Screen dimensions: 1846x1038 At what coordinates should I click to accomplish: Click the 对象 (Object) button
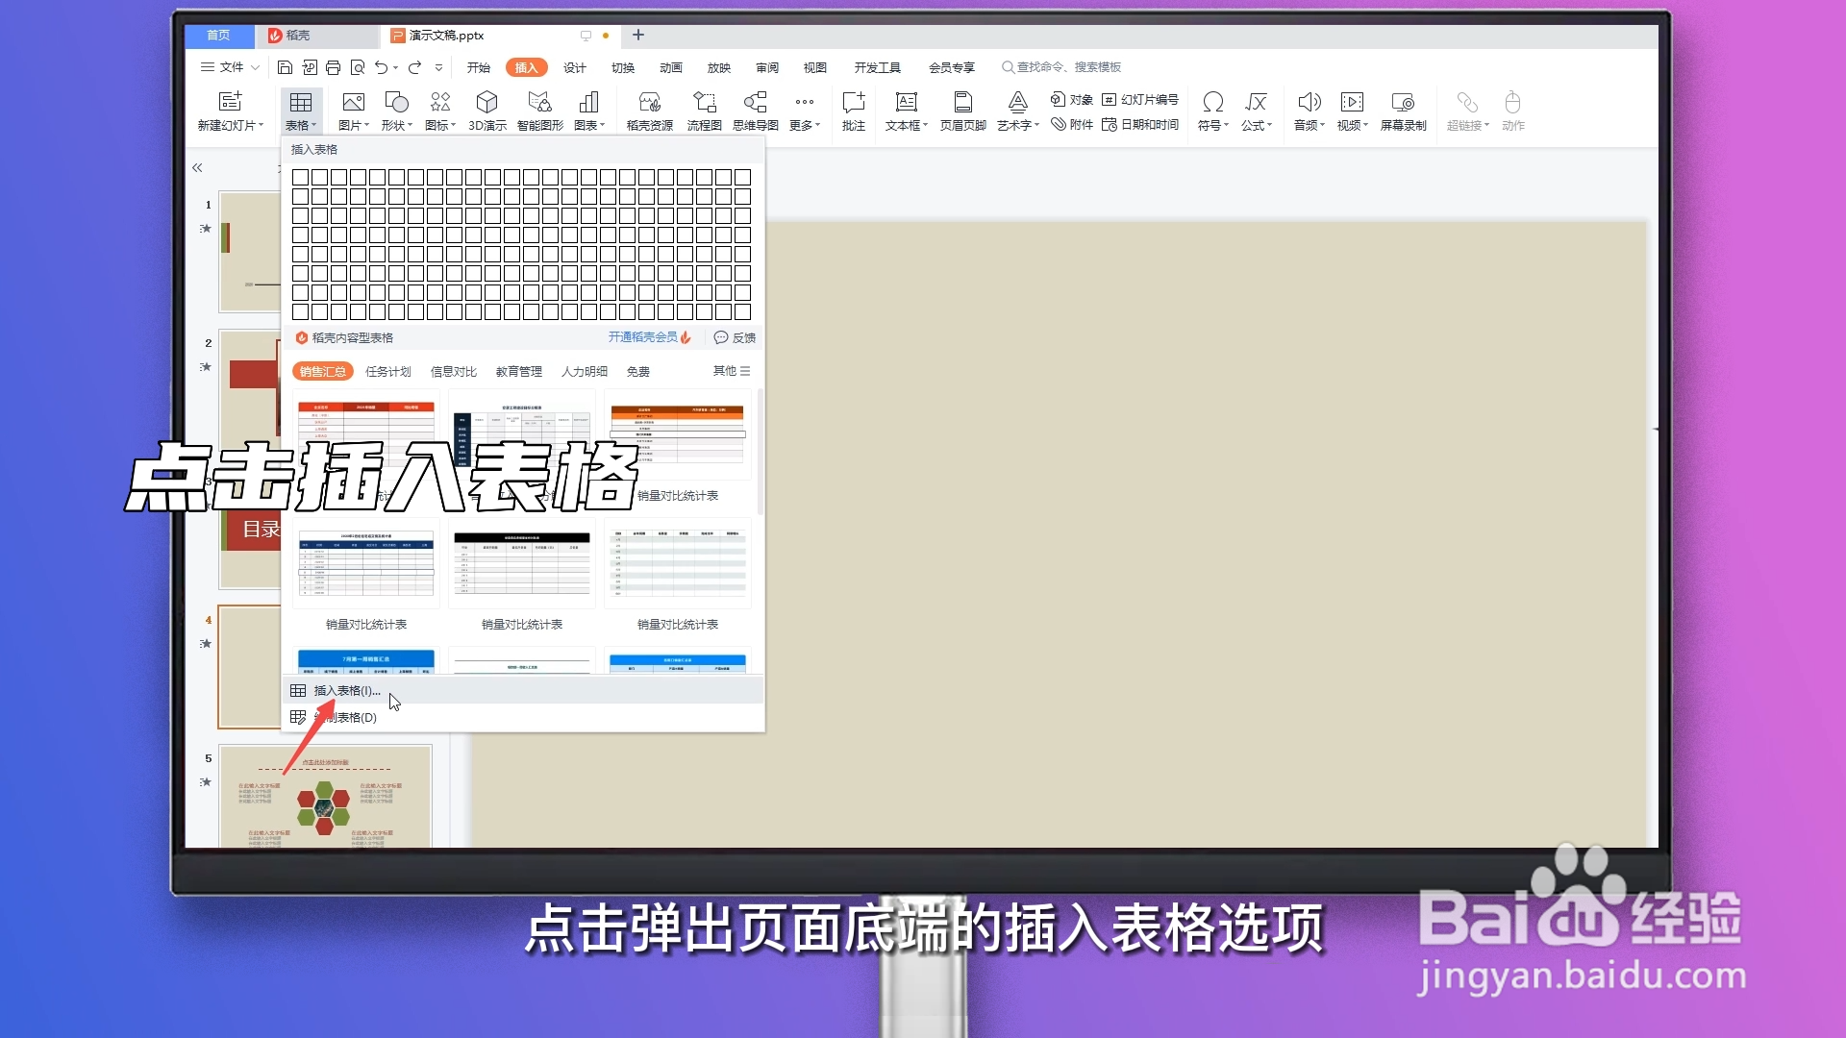[1072, 100]
